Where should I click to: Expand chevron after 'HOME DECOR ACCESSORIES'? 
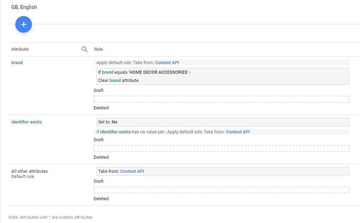point(190,72)
